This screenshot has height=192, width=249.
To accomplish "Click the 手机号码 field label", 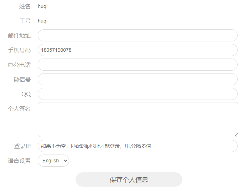I will click(x=19, y=50).
